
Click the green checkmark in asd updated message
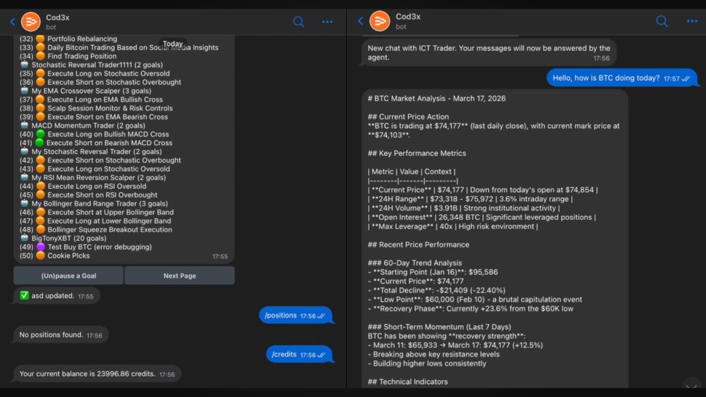[x=24, y=296]
